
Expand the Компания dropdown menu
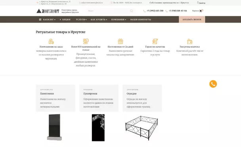[119, 19]
